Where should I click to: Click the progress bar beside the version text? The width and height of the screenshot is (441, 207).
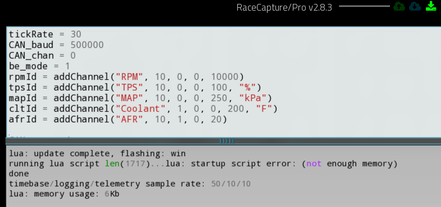[x=364, y=6]
